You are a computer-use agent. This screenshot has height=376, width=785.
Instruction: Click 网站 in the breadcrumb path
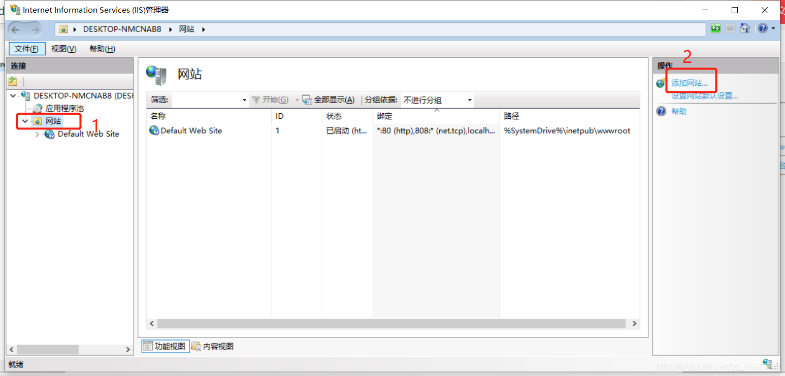tap(187, 29)
